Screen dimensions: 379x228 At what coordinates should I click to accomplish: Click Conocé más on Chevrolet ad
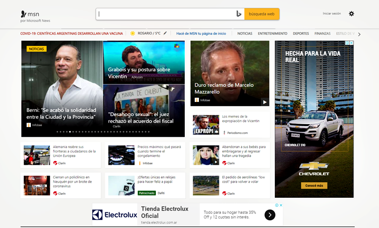314,186
